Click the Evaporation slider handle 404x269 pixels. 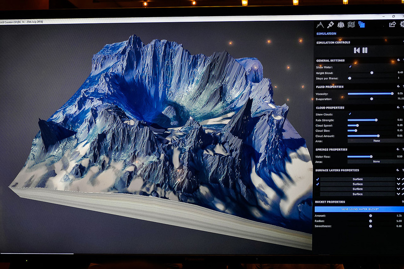pos(372,99)
